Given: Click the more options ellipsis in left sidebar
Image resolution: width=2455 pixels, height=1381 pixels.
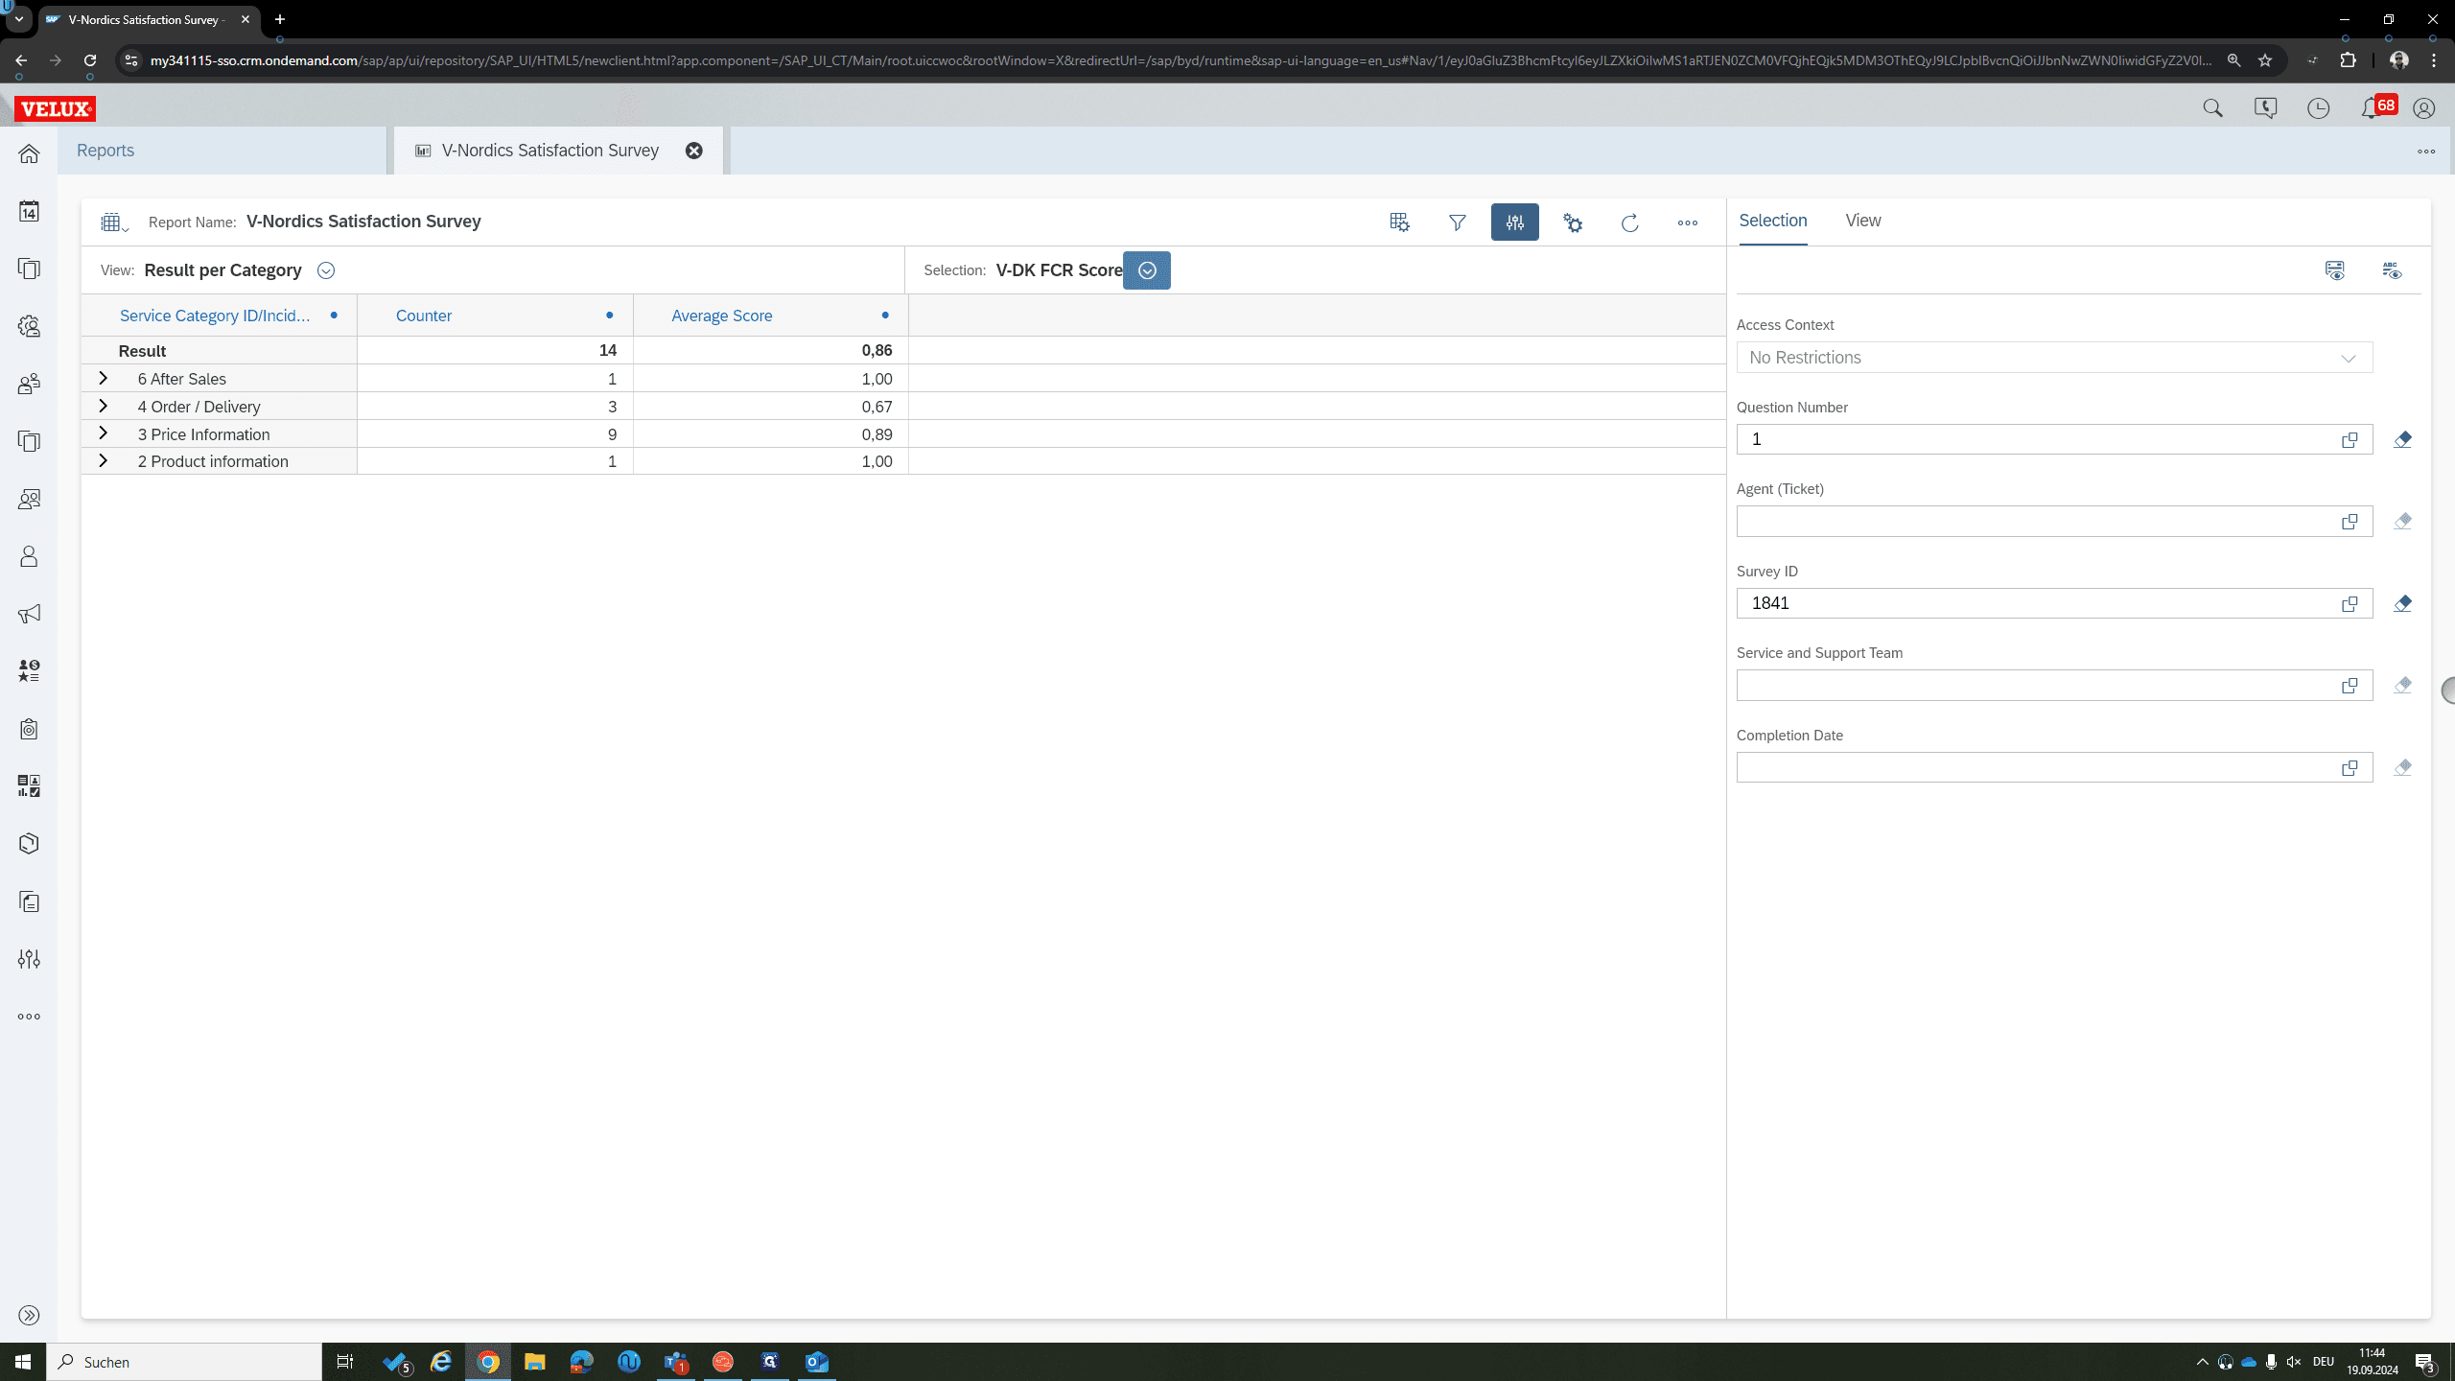Looking at the screenshot, I should [29, 1017].
